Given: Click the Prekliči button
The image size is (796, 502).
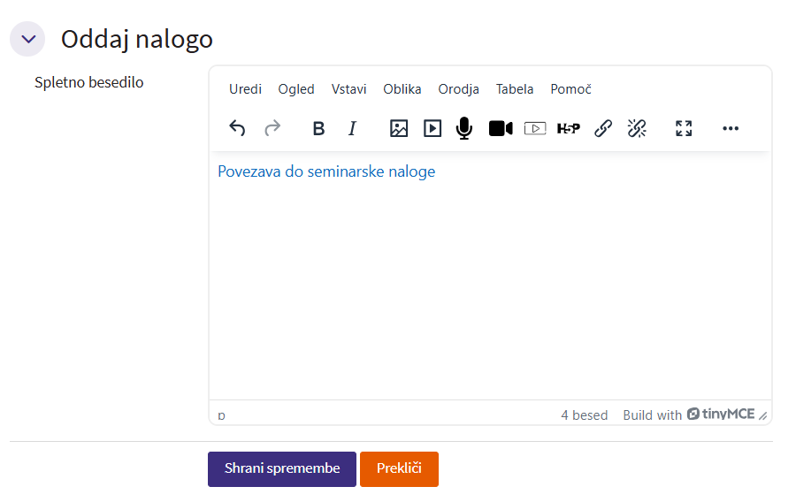Looking at the screenshot, I should (399, 469).
